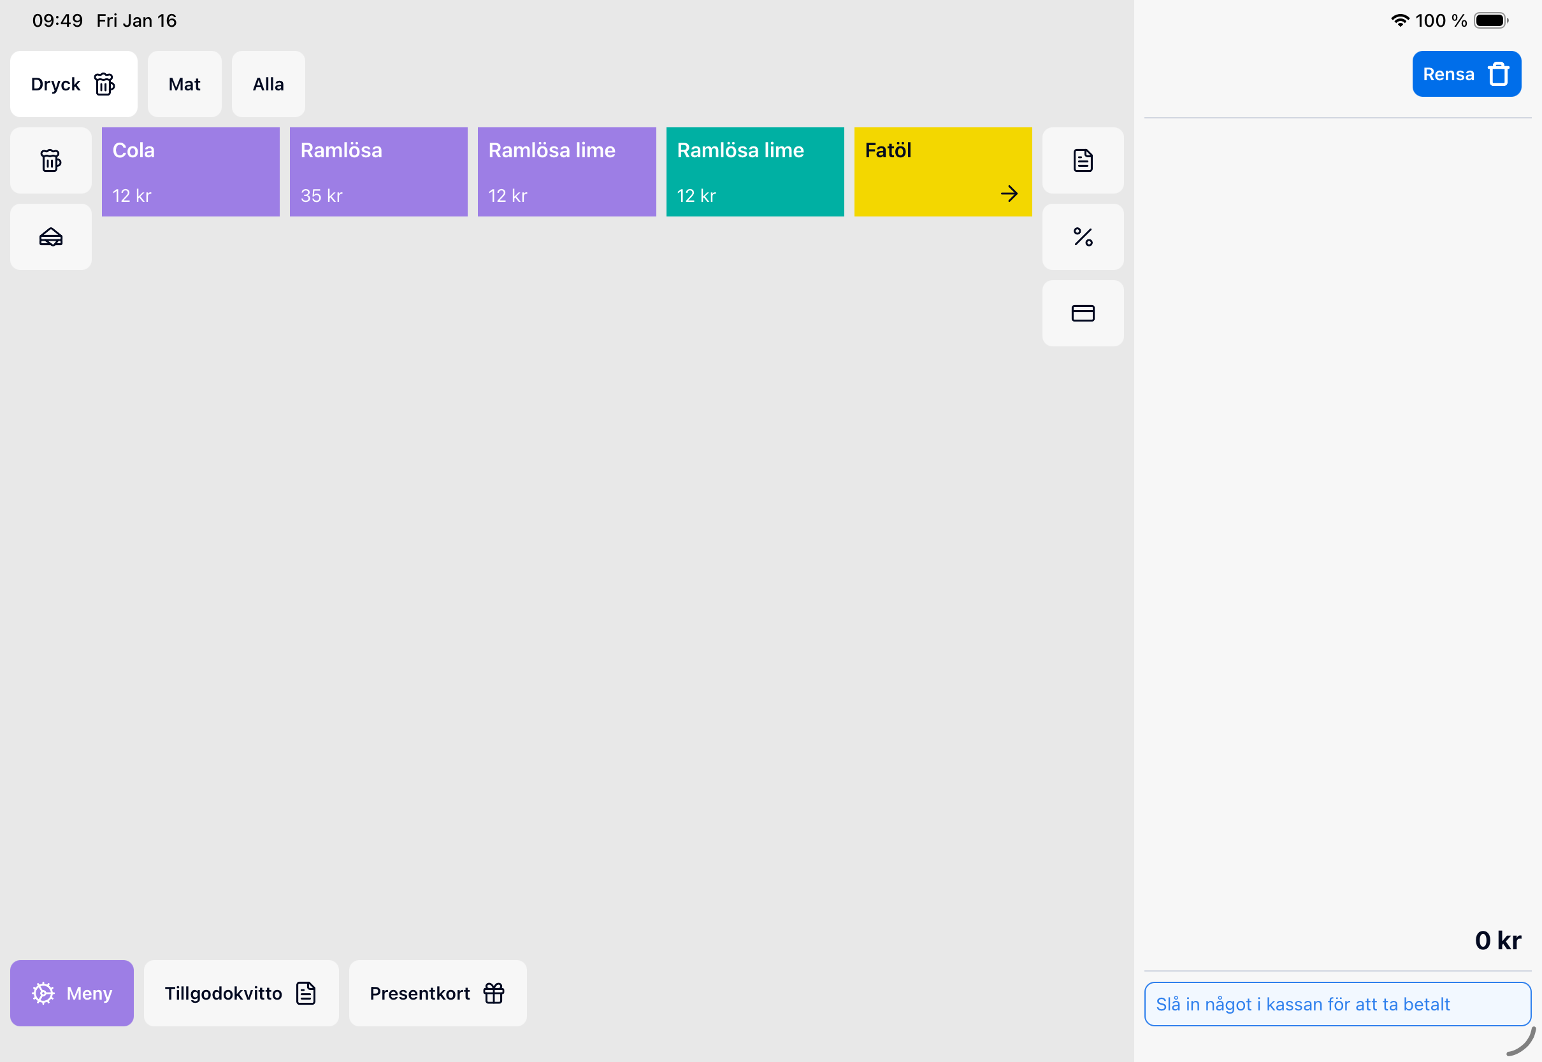Check the battery indicator in status bar

[1491, 20]
